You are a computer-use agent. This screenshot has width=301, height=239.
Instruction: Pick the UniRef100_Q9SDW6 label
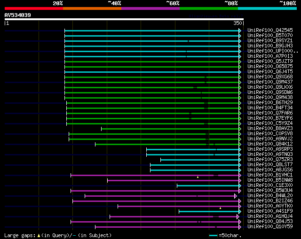[x=270, y=93]
